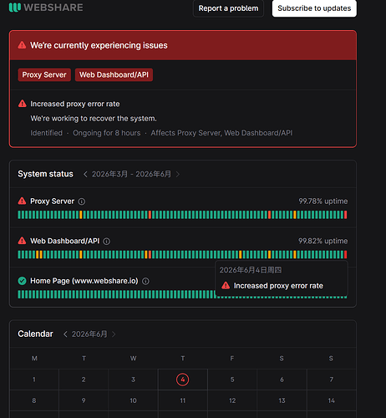Screen dimensions: 386x418
Task: Show next calendar month
Action: [114, 334]
